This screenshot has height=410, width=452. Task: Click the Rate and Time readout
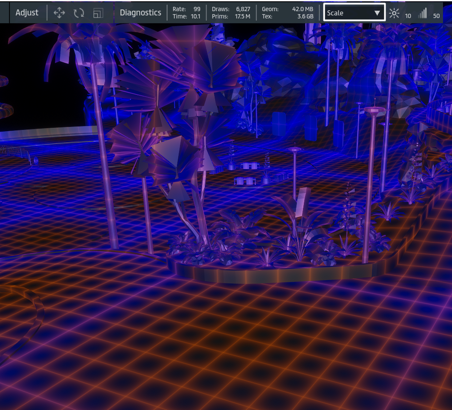coord(186,12)
